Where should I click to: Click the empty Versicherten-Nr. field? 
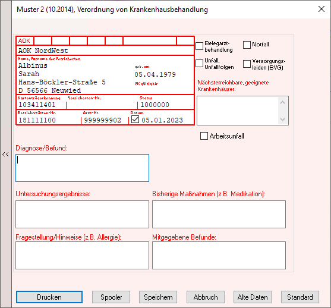(102, 105)
